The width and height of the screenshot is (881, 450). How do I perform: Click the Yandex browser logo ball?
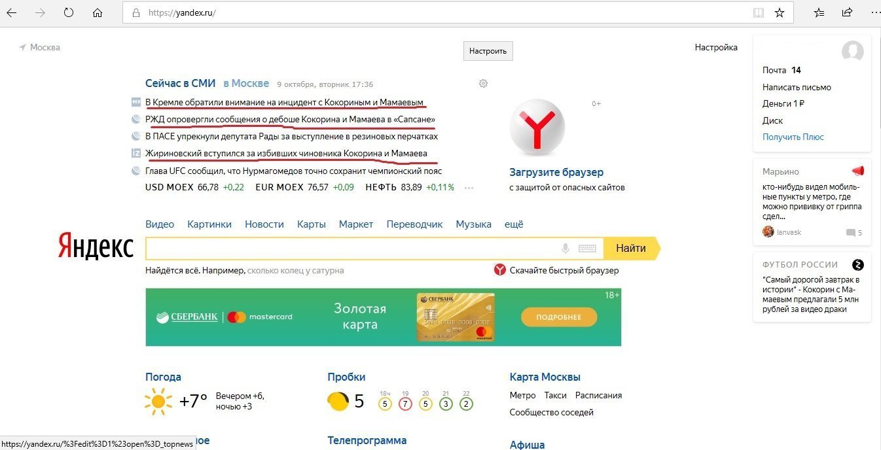[x=537, y=127]
